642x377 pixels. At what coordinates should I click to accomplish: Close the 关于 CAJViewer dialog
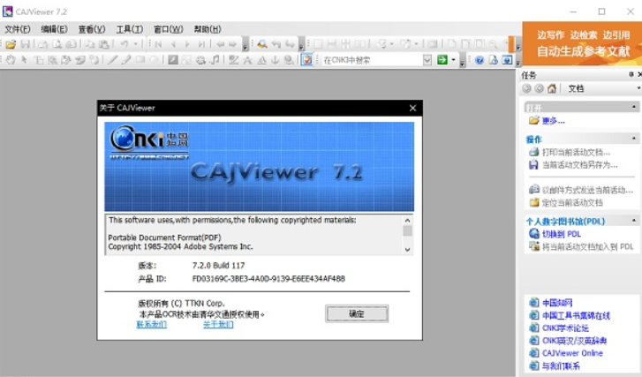[x=412, y=108]
